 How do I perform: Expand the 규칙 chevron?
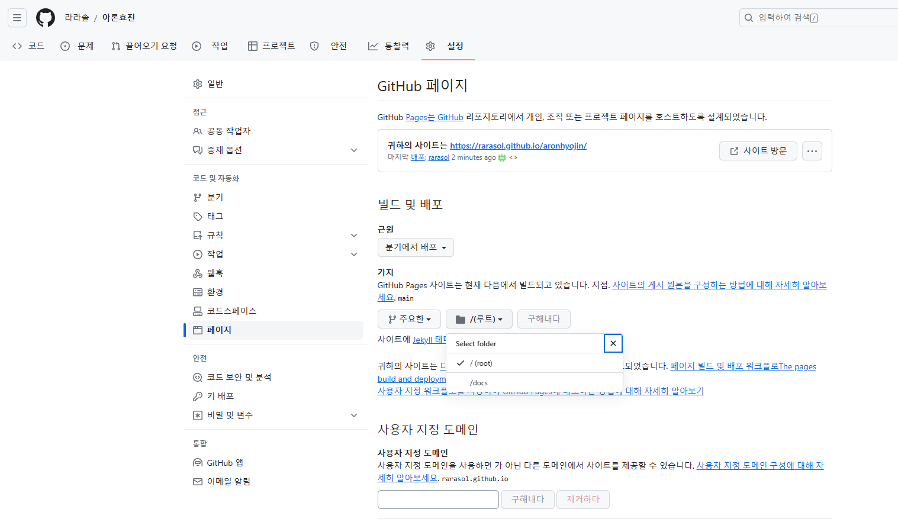[x=354, y=236]
